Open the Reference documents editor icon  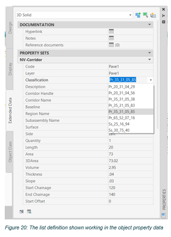coord(111,45)
